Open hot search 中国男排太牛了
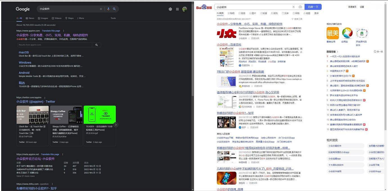 pyautogui.click(x=337, y=71)
